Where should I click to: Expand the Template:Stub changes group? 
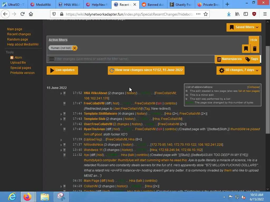61,119
